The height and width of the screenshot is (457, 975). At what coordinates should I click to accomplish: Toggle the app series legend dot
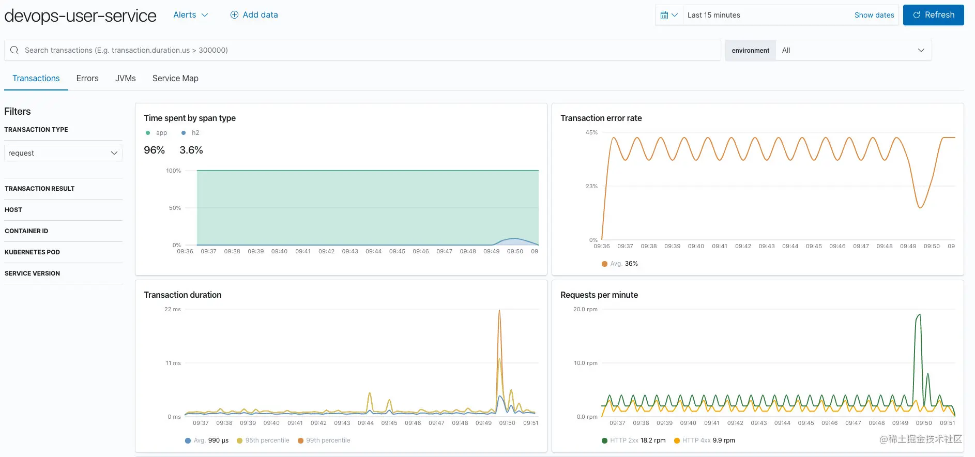tap(148, 133)
